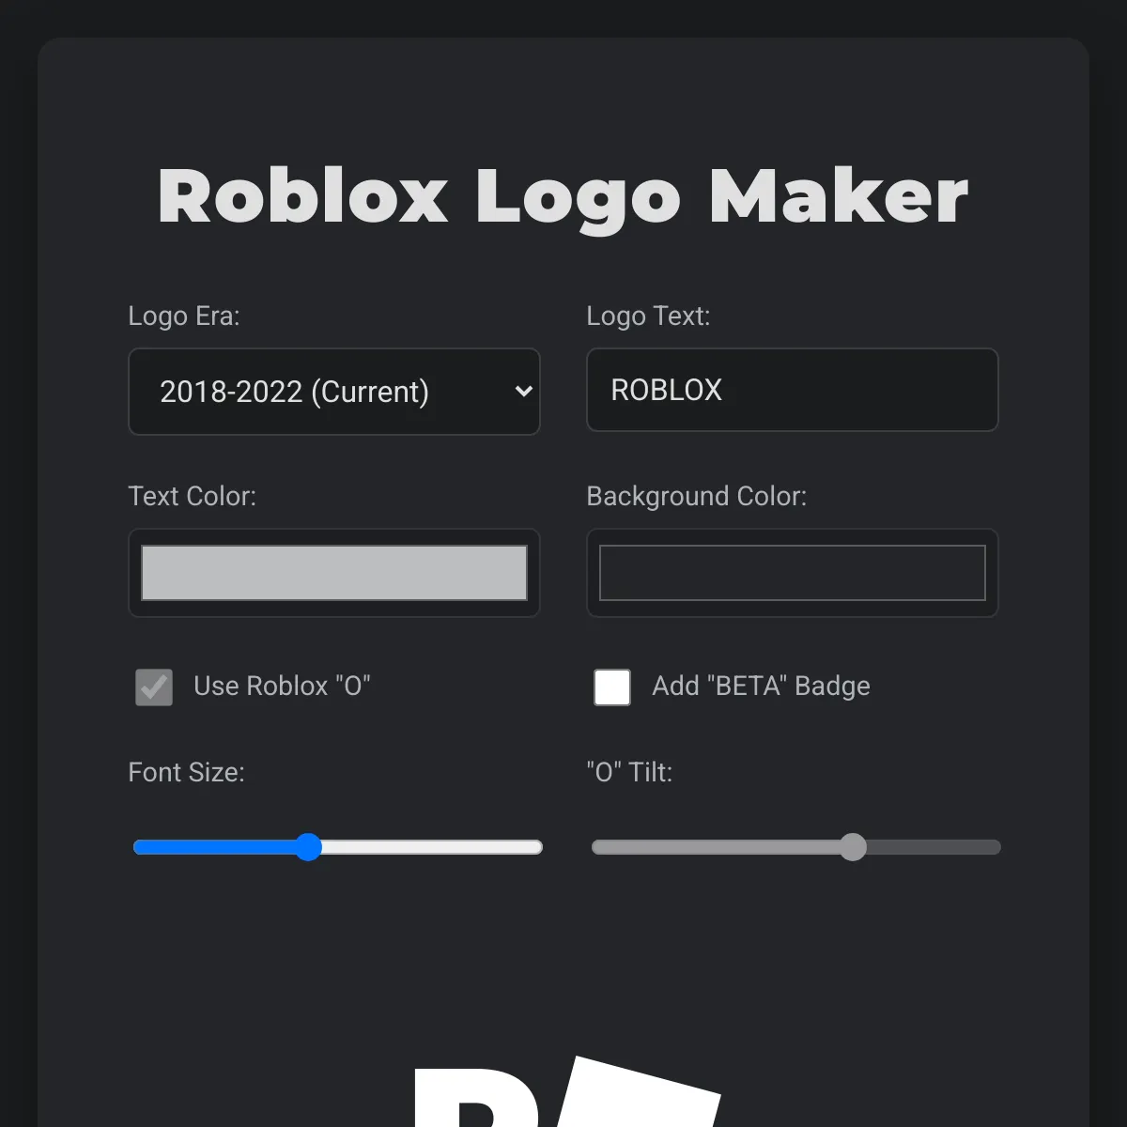This screenshot has width=1127, height=1127.
Task: Enable the Add "BETA" Badge checkbox
Action: (x=612, y=687)
